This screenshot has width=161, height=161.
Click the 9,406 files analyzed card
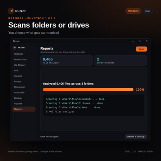click(x=67, y=60)
